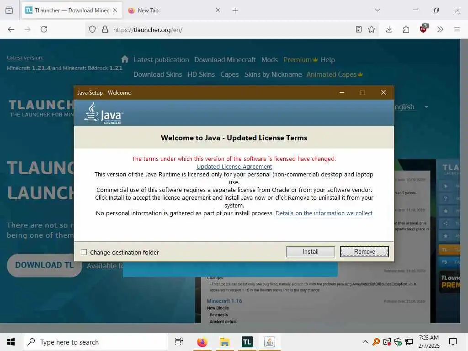Open Firefox application hamburger menu
Image resolution: width=468 pixels, height=351 pixels.
point(457,29)
